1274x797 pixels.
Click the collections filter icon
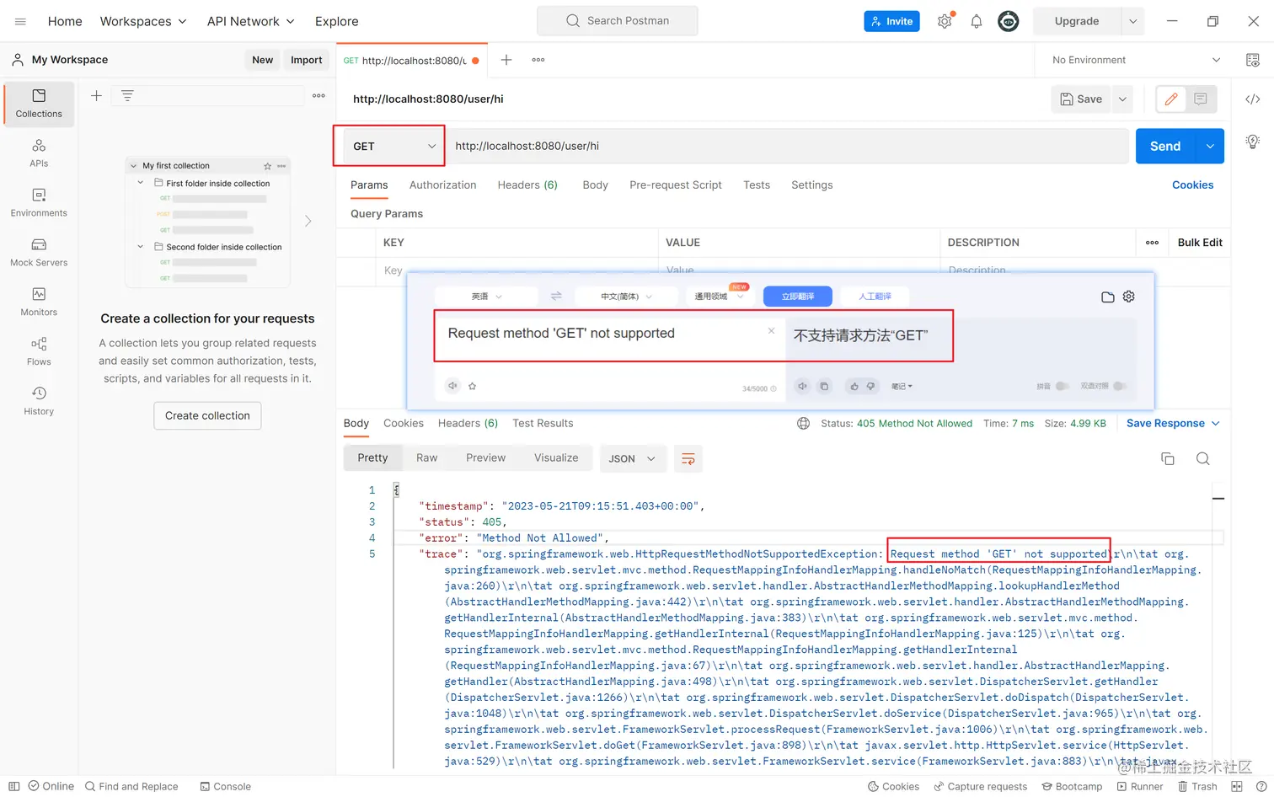click(x=127, y=96)
